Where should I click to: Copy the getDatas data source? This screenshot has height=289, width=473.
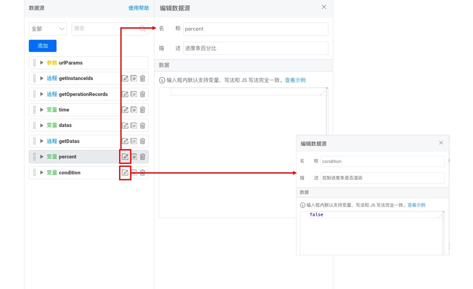133,141
